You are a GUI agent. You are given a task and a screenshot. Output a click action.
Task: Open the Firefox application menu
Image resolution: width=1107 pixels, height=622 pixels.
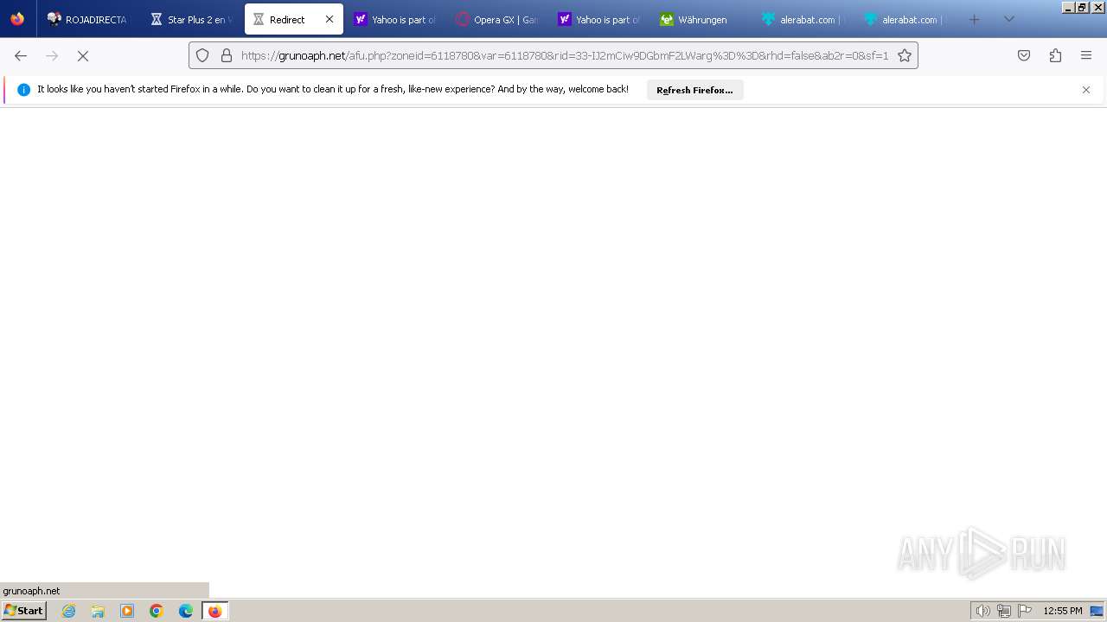pyautogui.click(x=1086, y=55)
